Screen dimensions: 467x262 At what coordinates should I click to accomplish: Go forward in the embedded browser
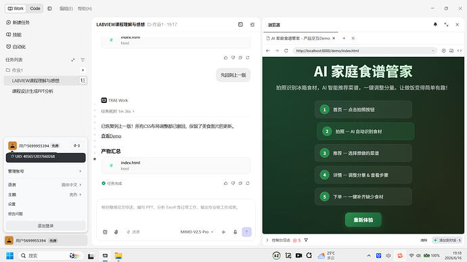click(x=277, y=51)
